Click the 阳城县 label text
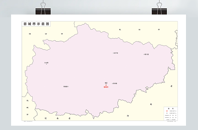The height and width of the screenshot is (130, 198). pos(65,87)
